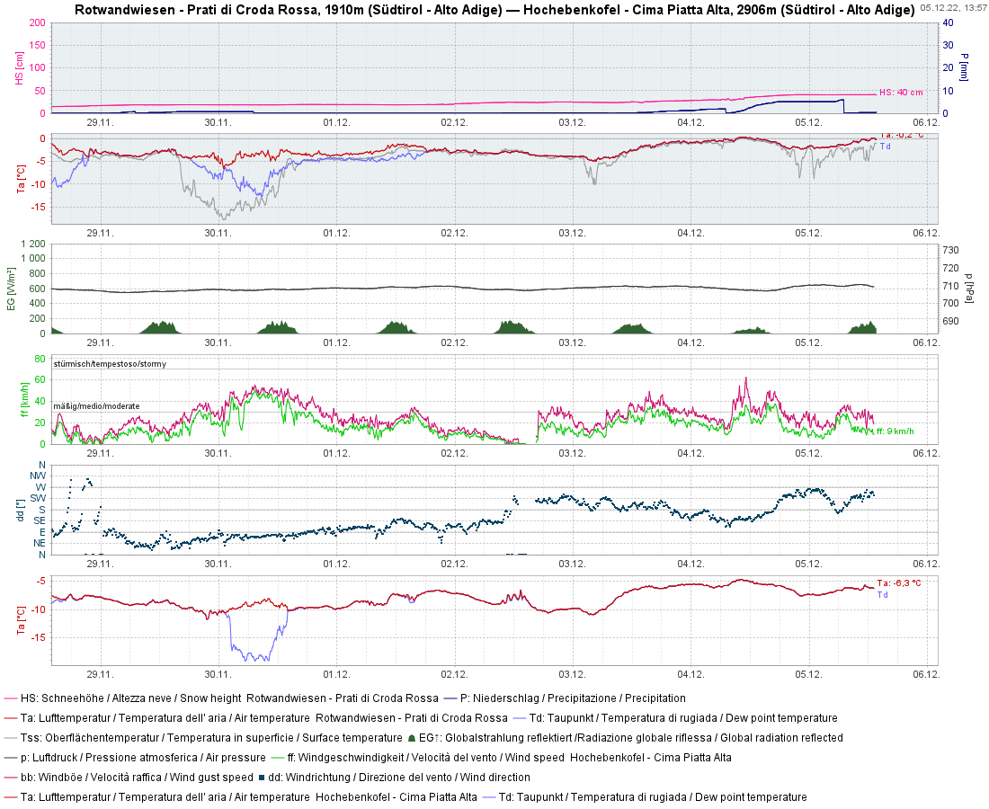This screenshot has height=809, width=989.
Task: Click the green EG reflected radiation legend icon
Action: click(413, 738)
